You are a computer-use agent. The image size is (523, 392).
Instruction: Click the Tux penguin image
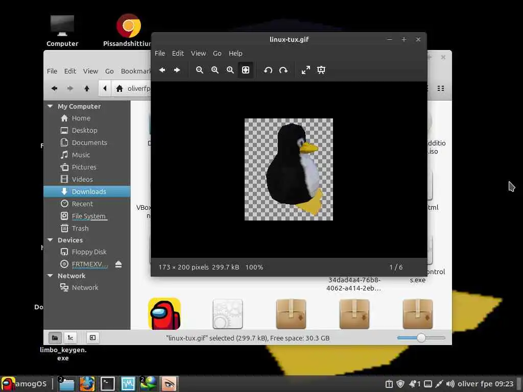tap(289, 169)
